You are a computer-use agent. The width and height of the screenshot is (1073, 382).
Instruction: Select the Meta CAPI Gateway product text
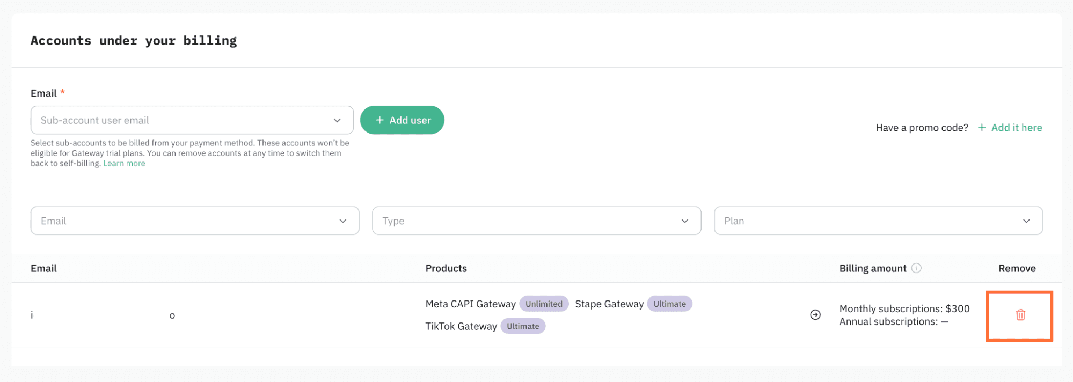click(470, 304)
